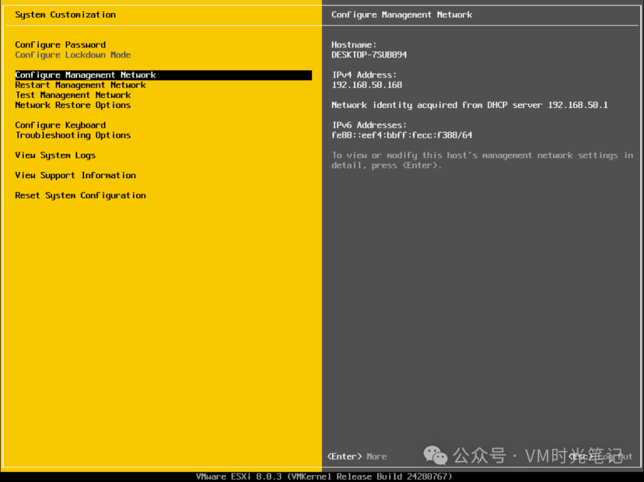Select View System Logs
The height and width of the screenshot is (482, 644).
click(x=55, y=156)
